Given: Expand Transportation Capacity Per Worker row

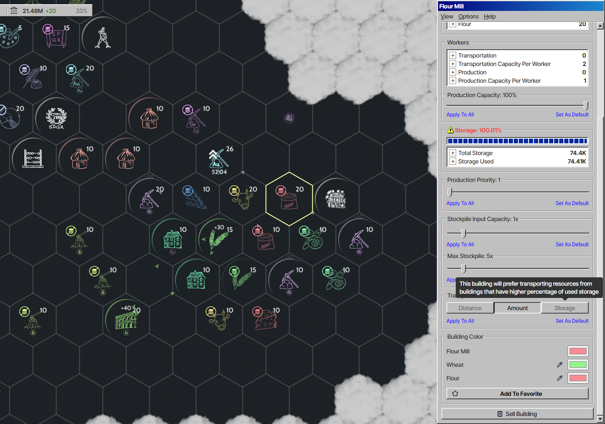Looking at the screenshot, I should (452, 64).
